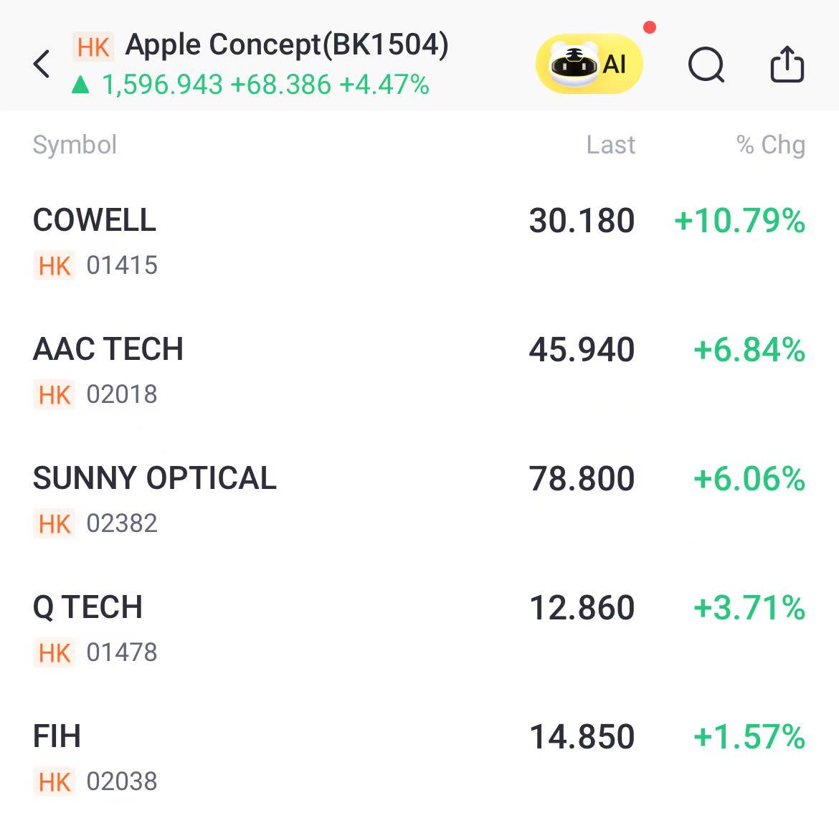Viewport: 839px width, 813px height.
Task: Tap the back arrow icon
Action: tap(42, 65)
